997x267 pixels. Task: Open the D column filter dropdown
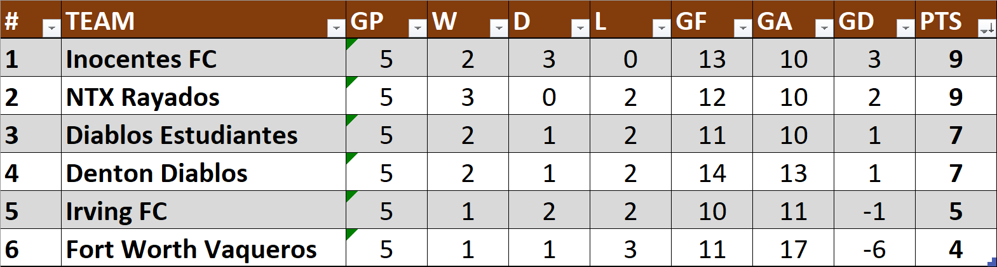[x=580, y=28]
